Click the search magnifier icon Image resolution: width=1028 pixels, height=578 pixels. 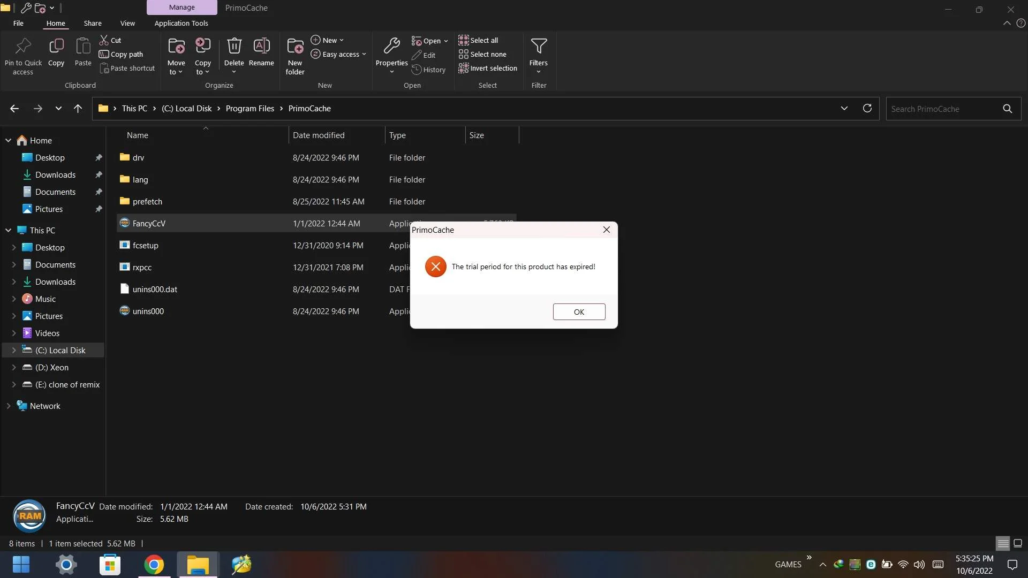(x=1008, y=109)
